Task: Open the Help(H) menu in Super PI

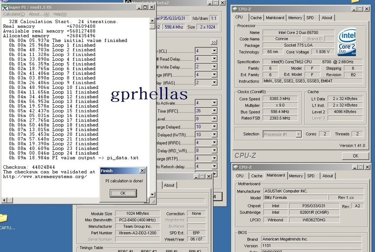Action: 60,14
